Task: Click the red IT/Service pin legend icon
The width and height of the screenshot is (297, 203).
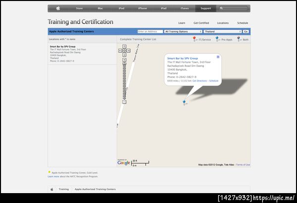Action: tap(194, 39)
